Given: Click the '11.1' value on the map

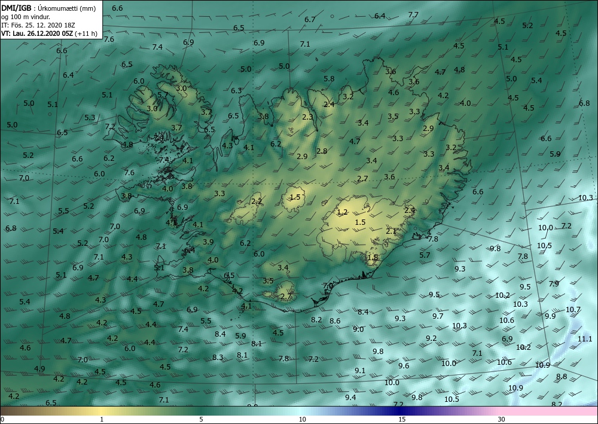Looking at the screenshot, I should click(x=585, y=338).
